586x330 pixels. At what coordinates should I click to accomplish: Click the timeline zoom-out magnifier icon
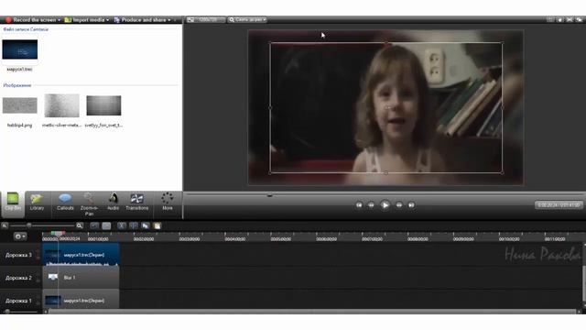pyautogui.click(x=5, y=225)
